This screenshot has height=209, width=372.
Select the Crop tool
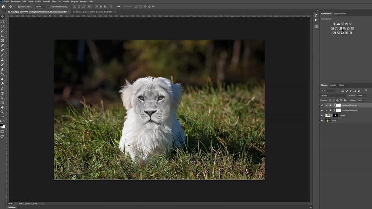click(x=2, y=36)
